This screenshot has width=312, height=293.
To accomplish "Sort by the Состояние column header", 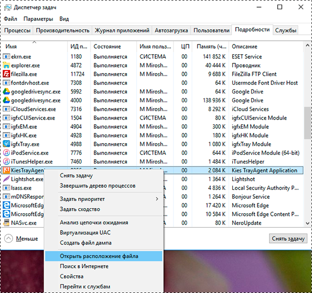I will 114,47.
